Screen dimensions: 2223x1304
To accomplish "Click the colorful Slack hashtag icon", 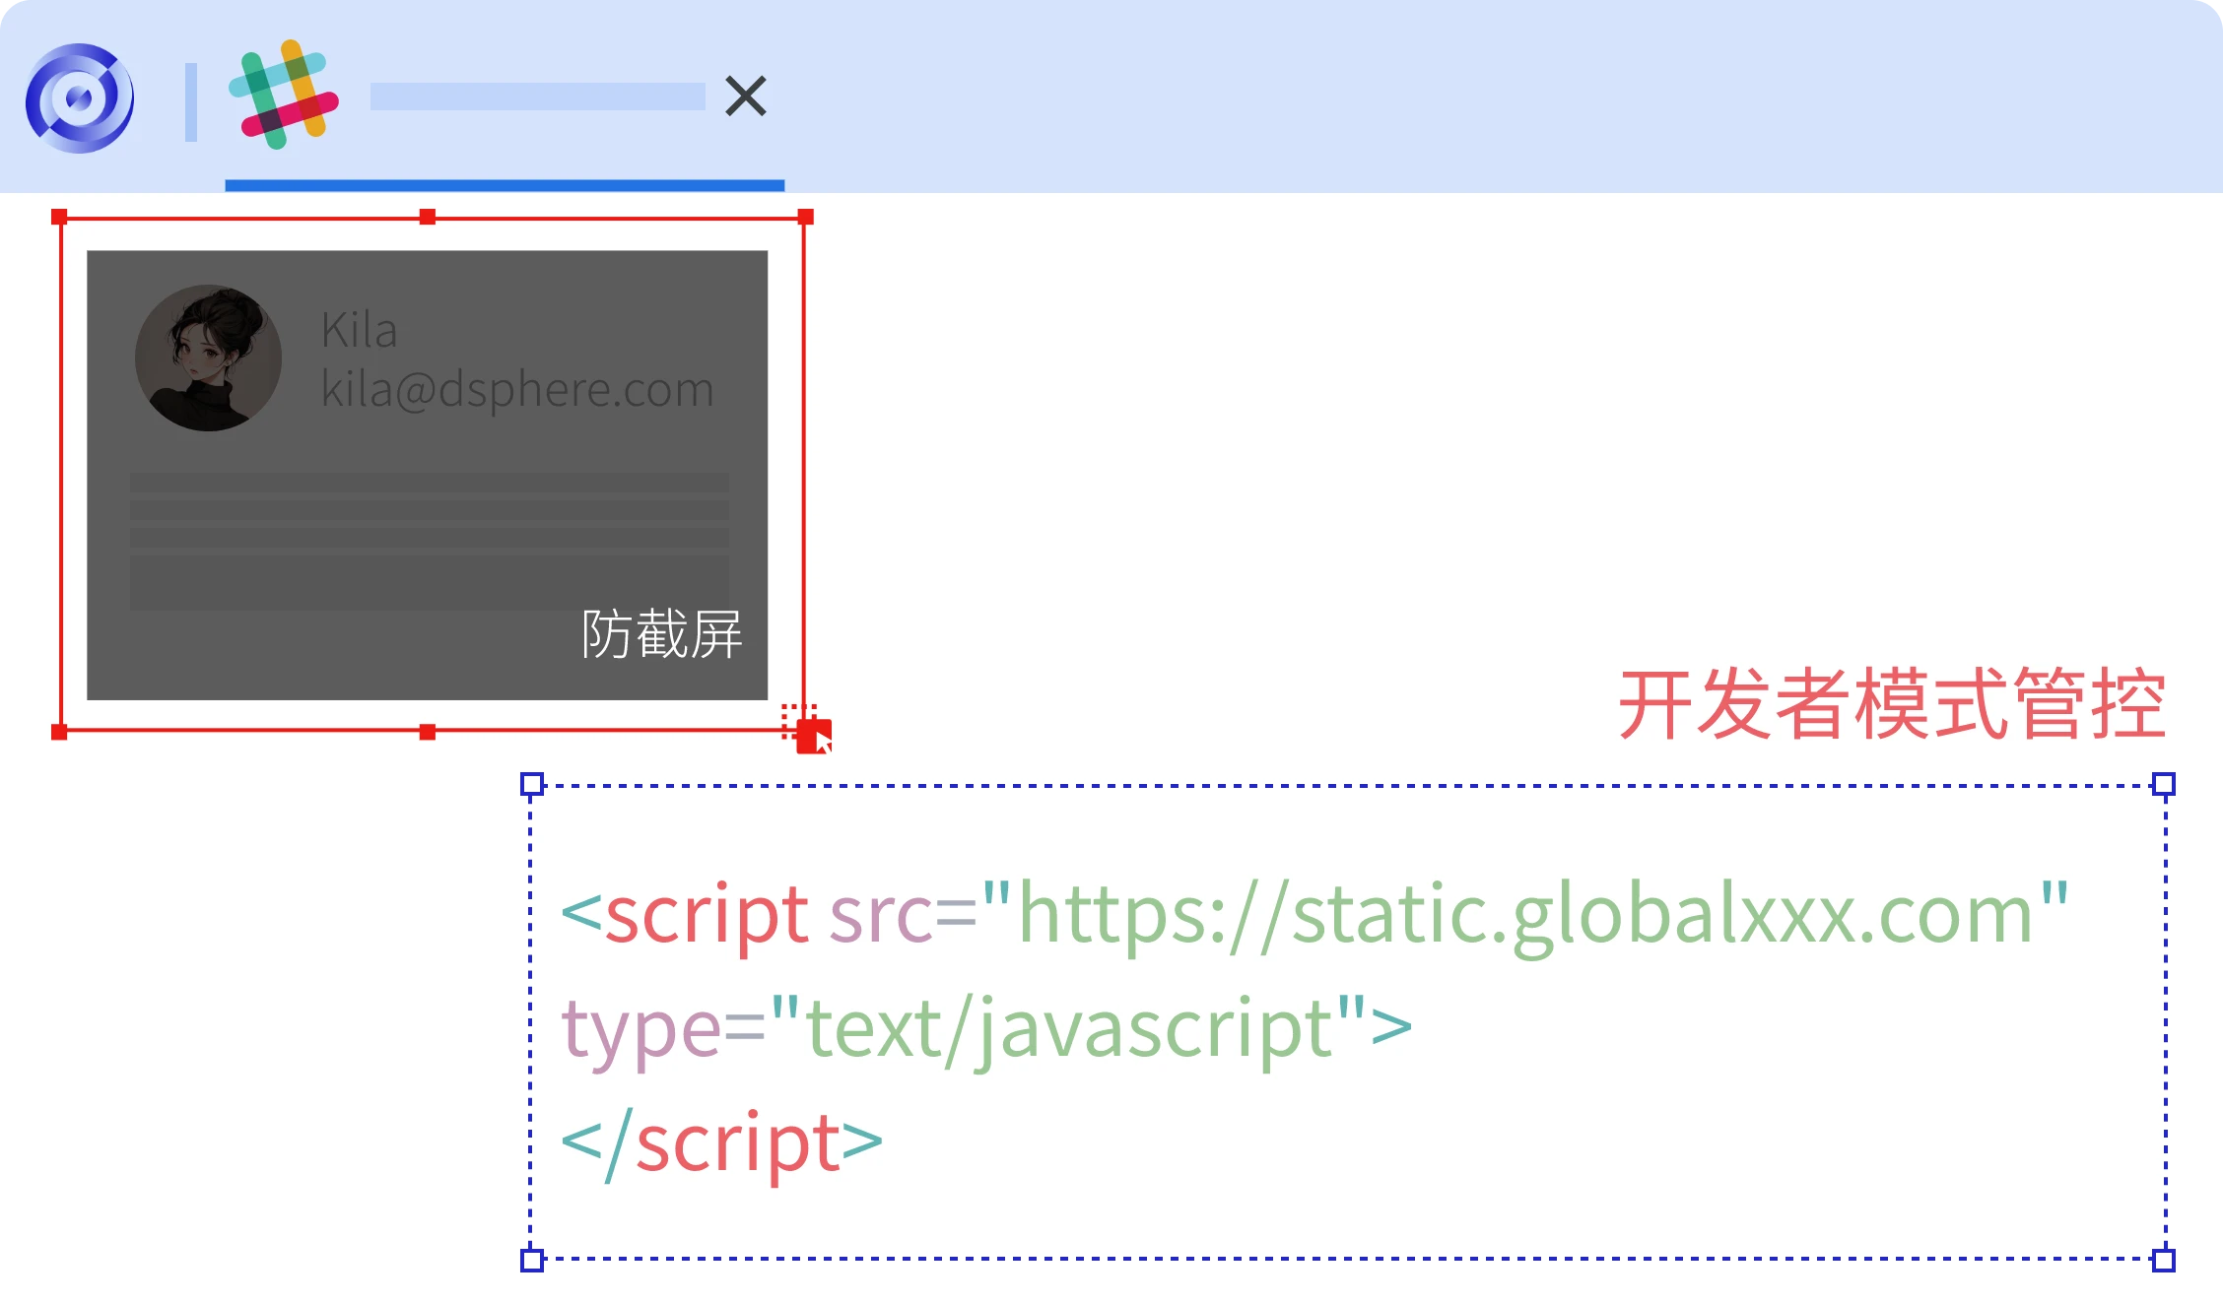I will pyautogui.click(x=284, y=95).
